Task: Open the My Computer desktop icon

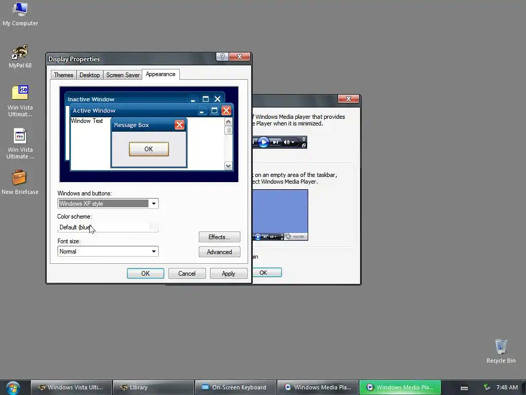Action: pyautogui.click(x=20, y=14)
